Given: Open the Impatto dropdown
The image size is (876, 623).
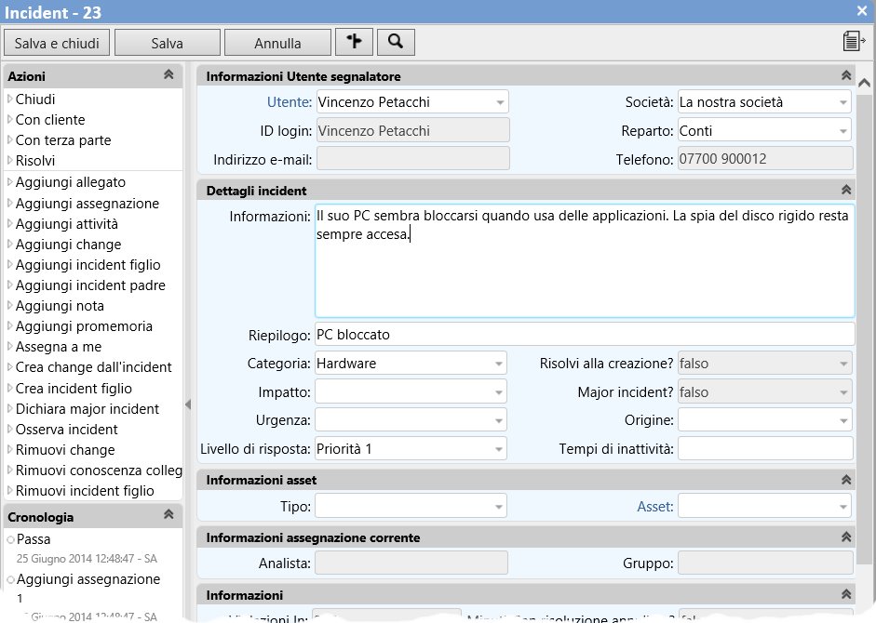Looking at the screenshot, I should [x=499, y=392].
